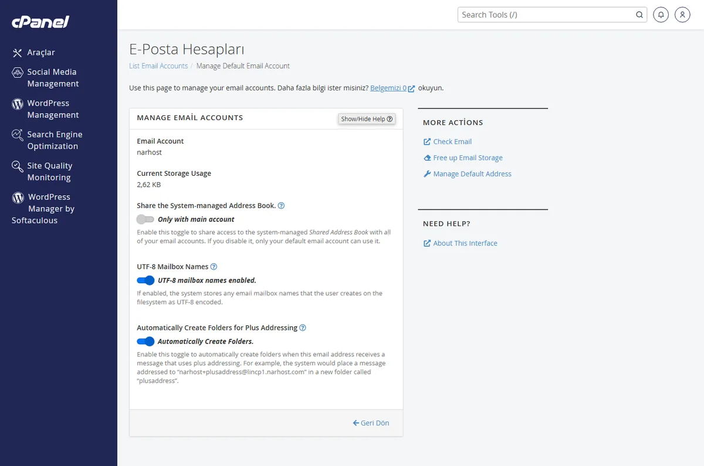
Task: Click the notifications bell icon
Action: point(661,15)
